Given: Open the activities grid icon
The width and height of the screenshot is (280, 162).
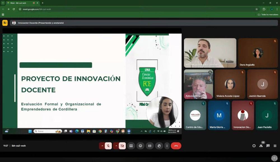Looking at the screenshot, I should pos(275,146).
